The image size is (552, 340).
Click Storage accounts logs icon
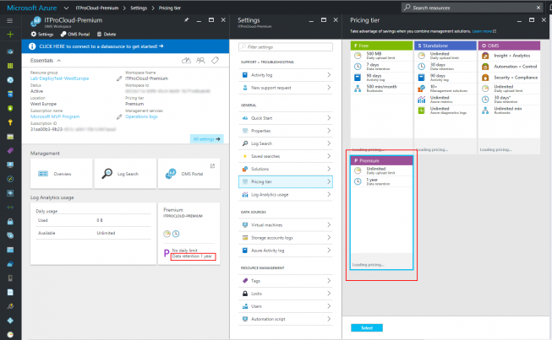click(x=245, y=238)
